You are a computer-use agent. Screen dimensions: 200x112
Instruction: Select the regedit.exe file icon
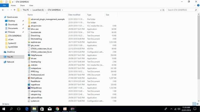[29, 85]
